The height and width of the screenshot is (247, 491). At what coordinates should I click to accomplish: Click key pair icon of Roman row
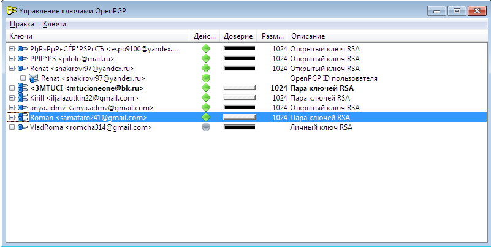click(23, 118)
